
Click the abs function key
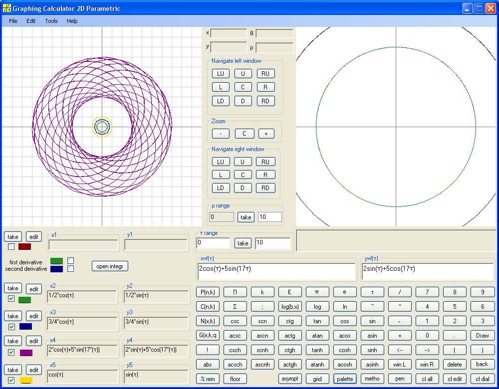coord(208,365)
